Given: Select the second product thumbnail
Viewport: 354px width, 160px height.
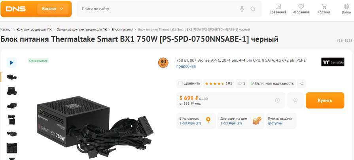Looking at the screenshot, I should point(12,91).
